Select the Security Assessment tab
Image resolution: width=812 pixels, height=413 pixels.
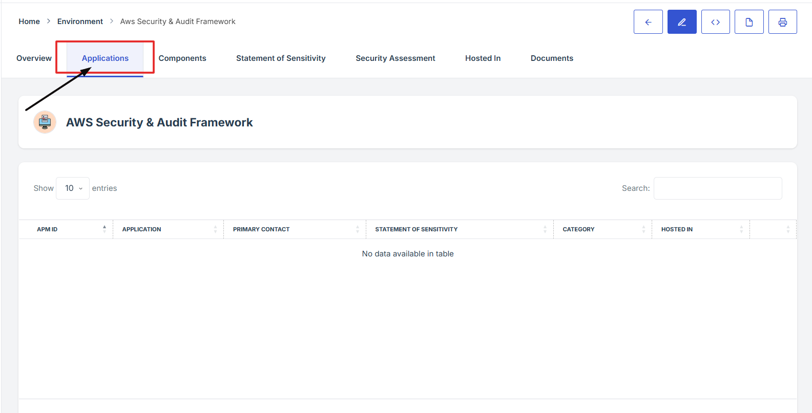click(395, 58)
